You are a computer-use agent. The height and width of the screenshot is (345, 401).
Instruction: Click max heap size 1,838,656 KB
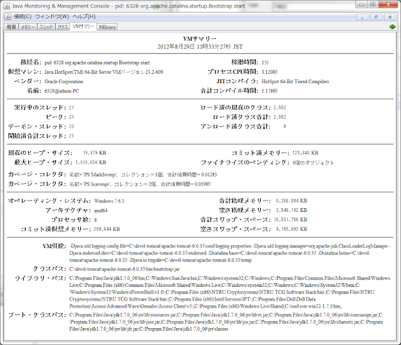point(91,162)
